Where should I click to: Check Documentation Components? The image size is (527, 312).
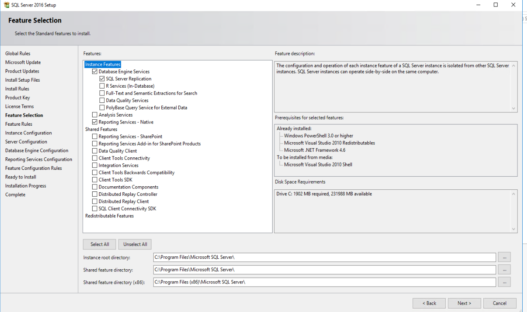pyautogui.click(x=94, y=187)
